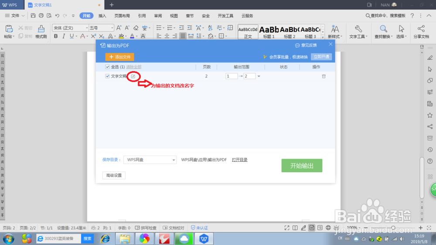This screenshot has height=245, width=436.
Task: Click the Underline formatting icon
Action: 72,36
